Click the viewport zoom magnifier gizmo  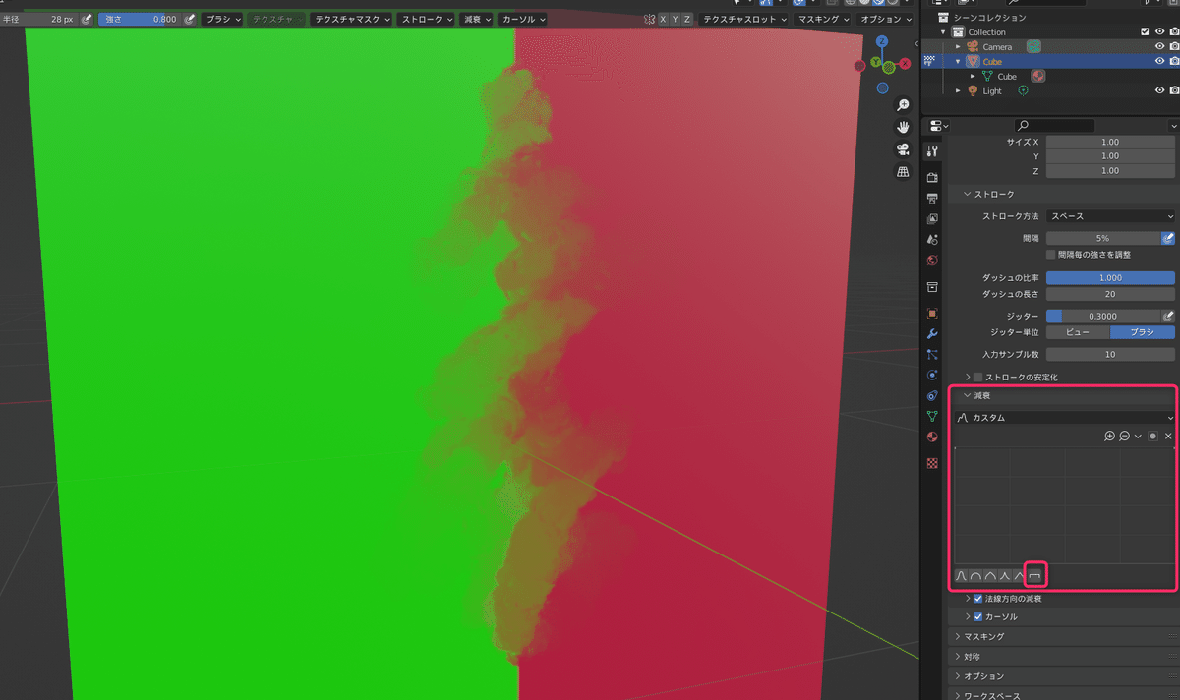(x=902, y=105)
